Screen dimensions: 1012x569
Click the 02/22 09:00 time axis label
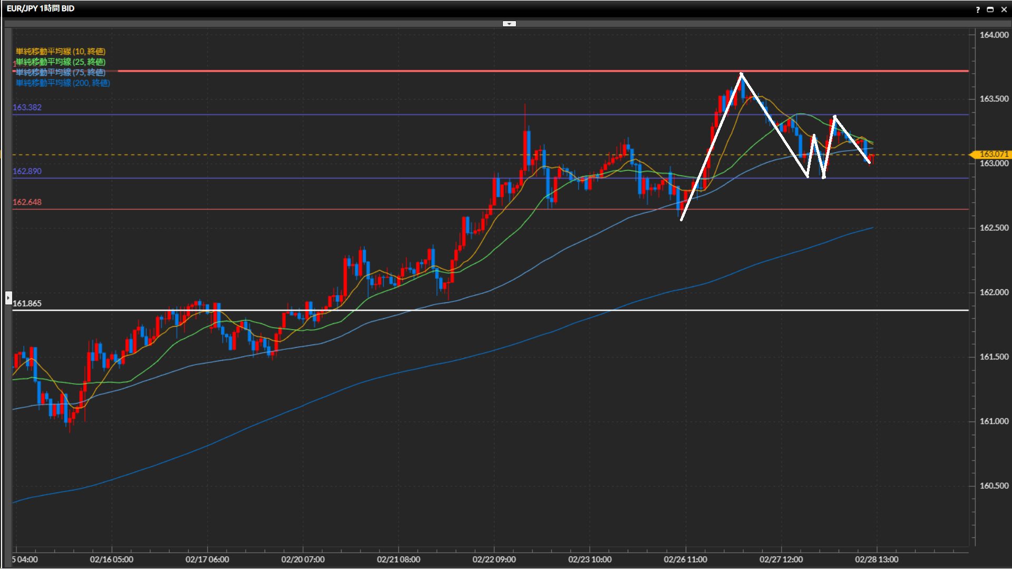pyautogui.click(x=494, y=559)
